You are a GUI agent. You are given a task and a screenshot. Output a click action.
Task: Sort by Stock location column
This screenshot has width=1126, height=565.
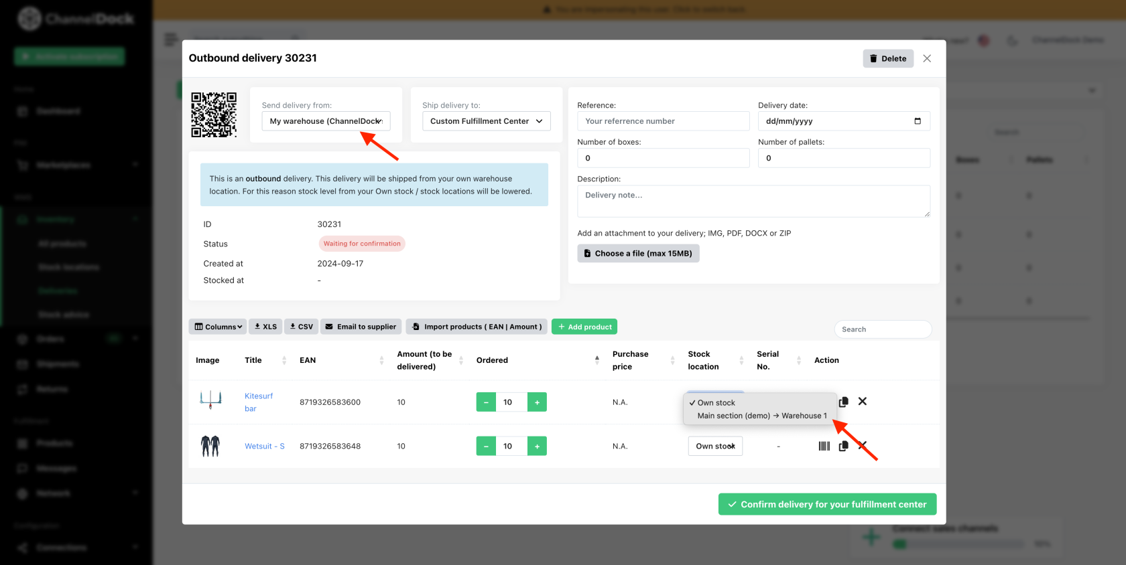pyautogui.click(x=741, y=360)
